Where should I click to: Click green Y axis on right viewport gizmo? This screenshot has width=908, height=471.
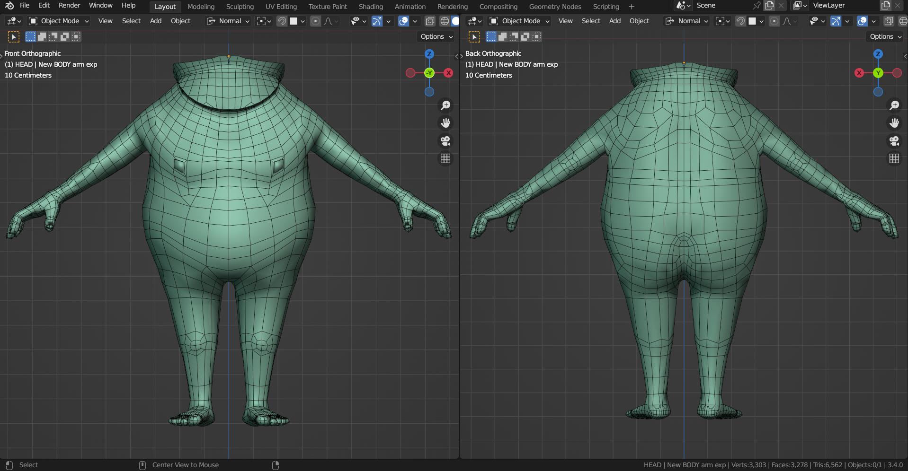(x=878, y=73)
